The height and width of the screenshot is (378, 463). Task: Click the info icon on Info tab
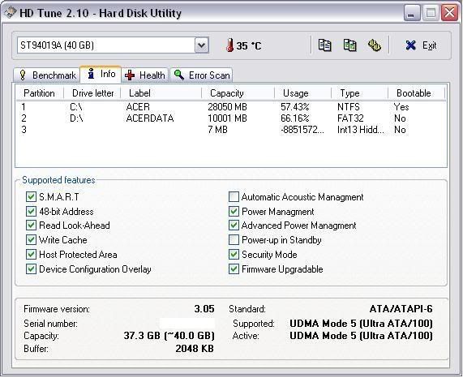pyautogui.click(x=92, y=74)
